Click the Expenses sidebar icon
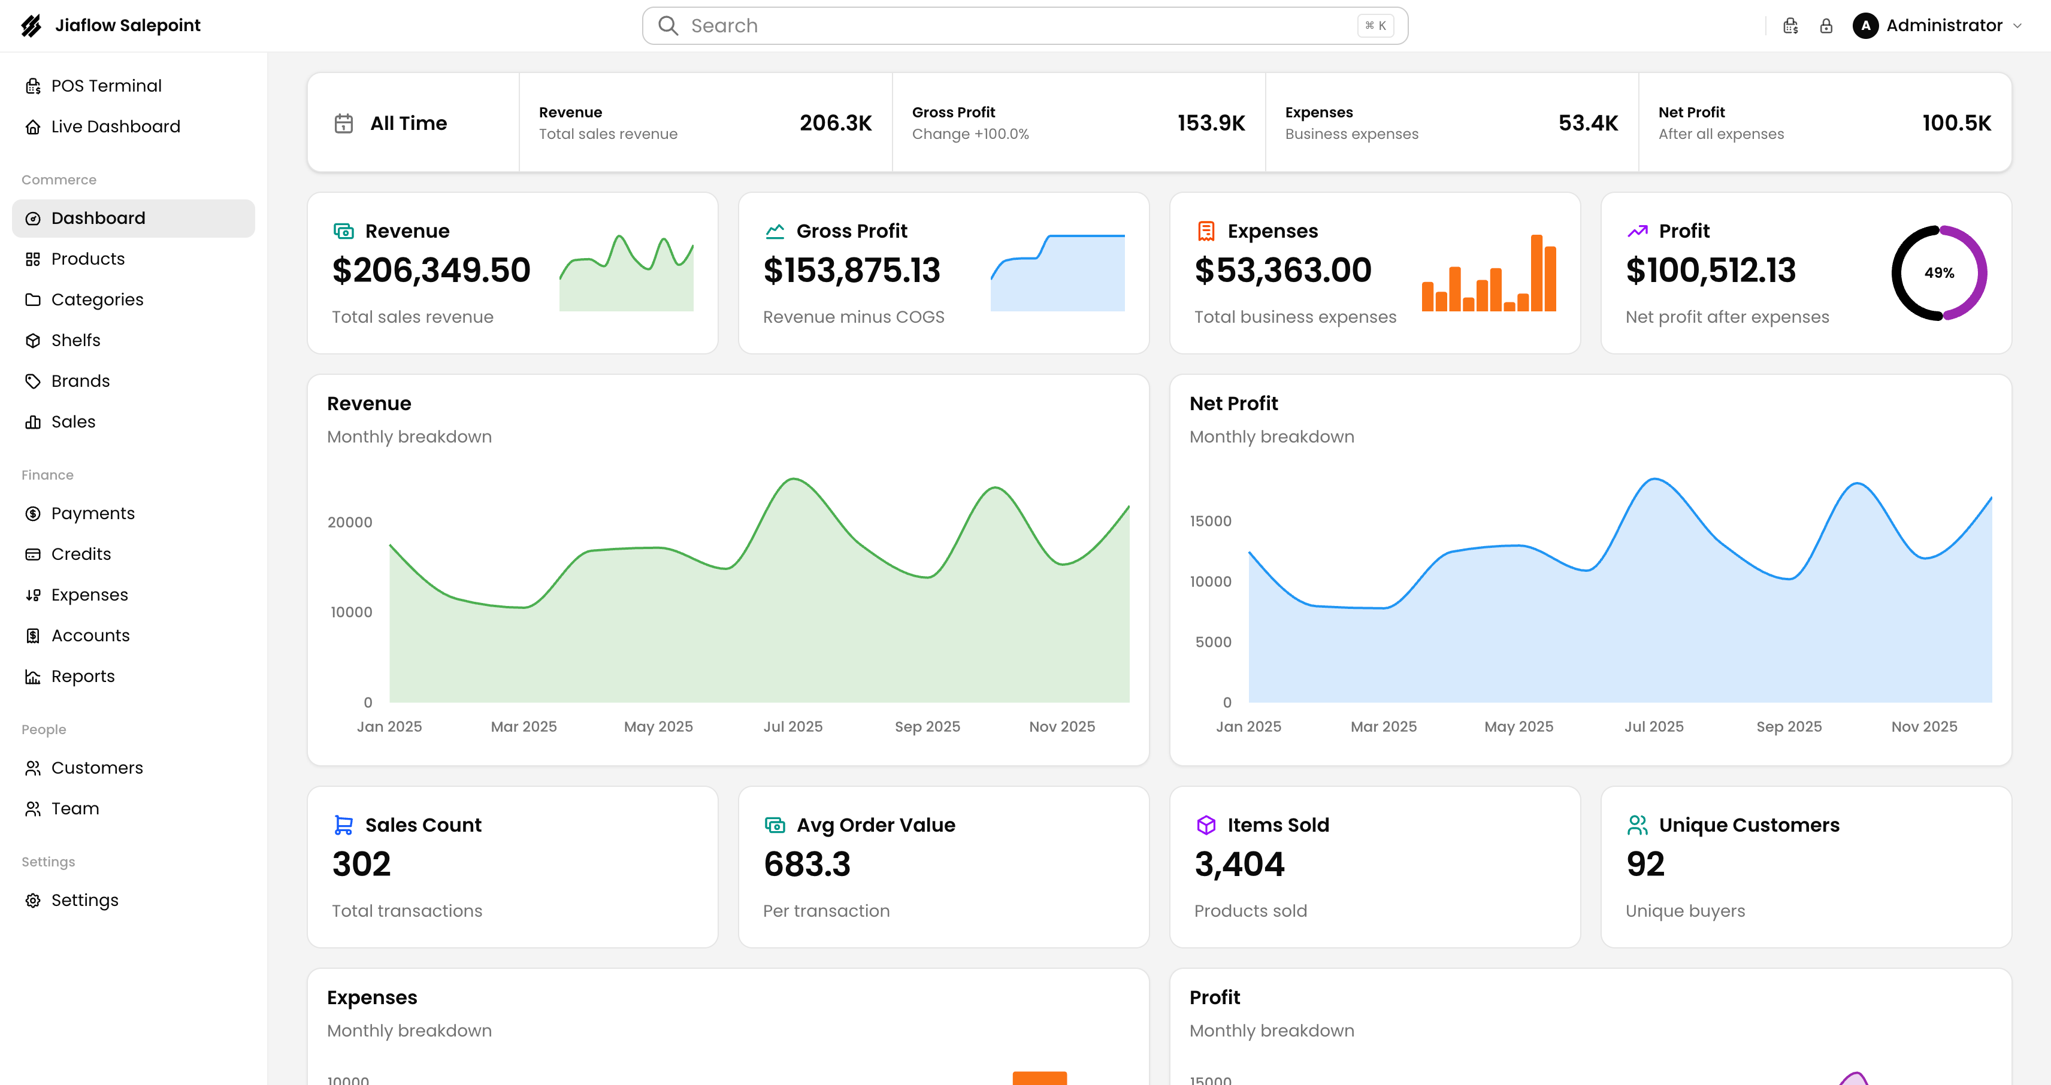Image resolution: width=2051 pixels, height=1085 pixels. coord(32,595)
